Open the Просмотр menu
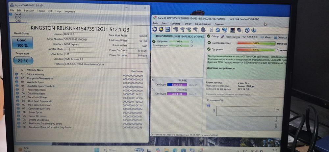The image size is (329, 152). click(x=175, y=24)
